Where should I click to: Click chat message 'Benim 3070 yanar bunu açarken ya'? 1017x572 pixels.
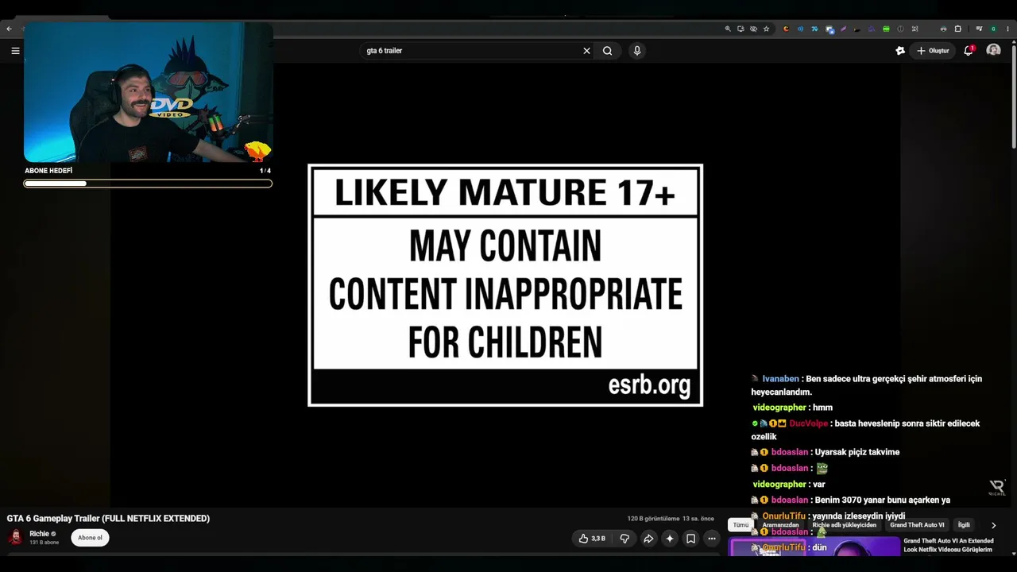coord(882,500)
